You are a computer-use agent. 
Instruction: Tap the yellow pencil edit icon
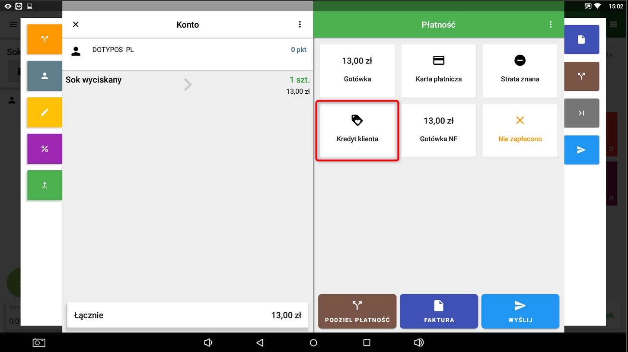45,112
